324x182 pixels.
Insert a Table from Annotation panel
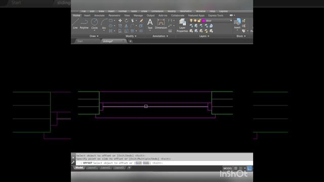170,31
